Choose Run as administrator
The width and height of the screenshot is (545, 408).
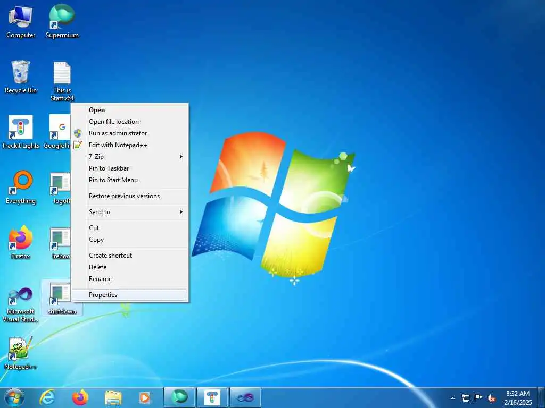click(x=130, y=133)
